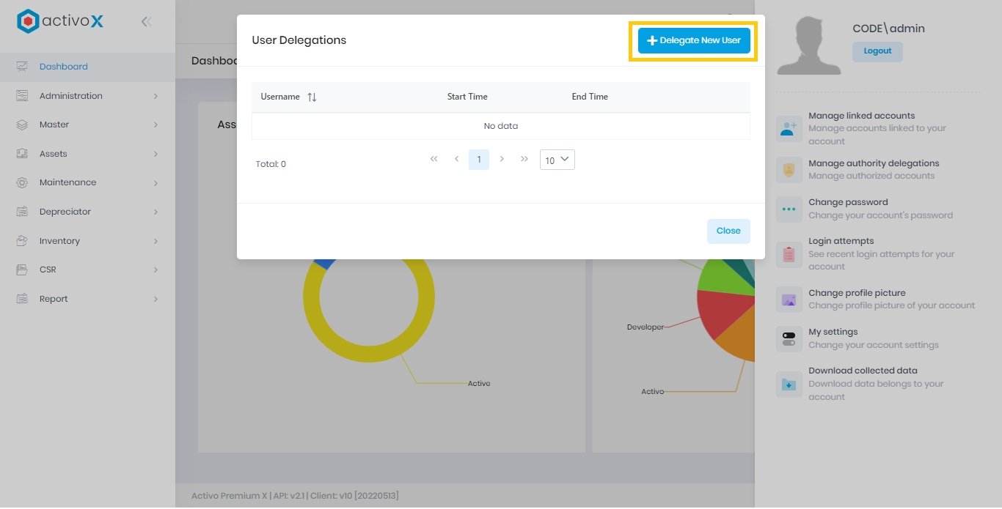Click the Manage linked accounts icon
Screen dimensions: 1002x509
click(789, 130)
